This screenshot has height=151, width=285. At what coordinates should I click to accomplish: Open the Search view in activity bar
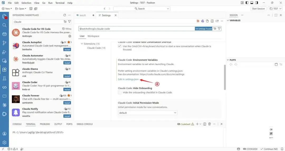point(4,25)
